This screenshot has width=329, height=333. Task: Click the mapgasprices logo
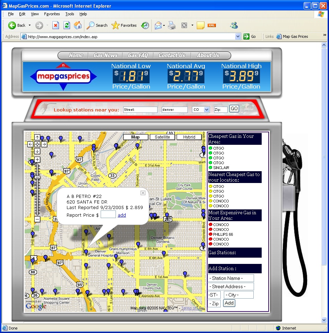pyautogui.click(x=63, y=76)
